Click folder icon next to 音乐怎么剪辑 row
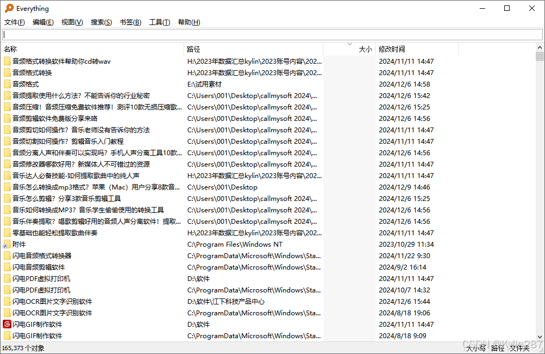The width and height of the screenshot is (545, 354). (7, 199)
